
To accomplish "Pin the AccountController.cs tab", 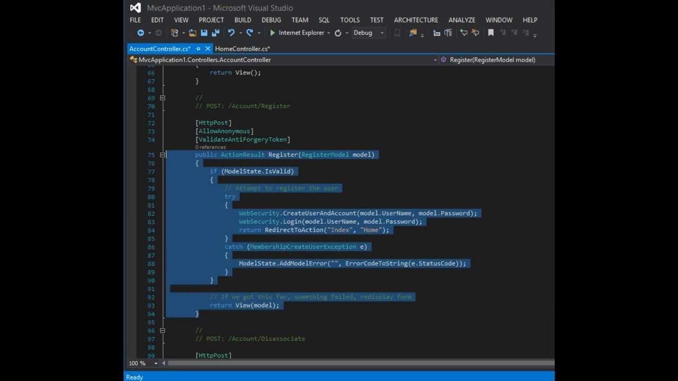I will pyautogui.click(x=198, y=49).
